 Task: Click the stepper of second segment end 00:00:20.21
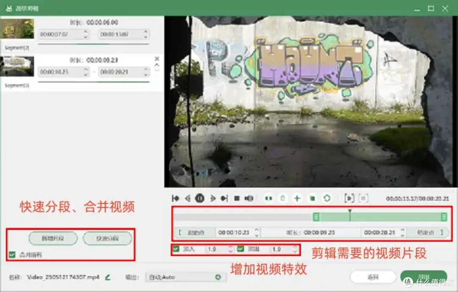point(146,72)
